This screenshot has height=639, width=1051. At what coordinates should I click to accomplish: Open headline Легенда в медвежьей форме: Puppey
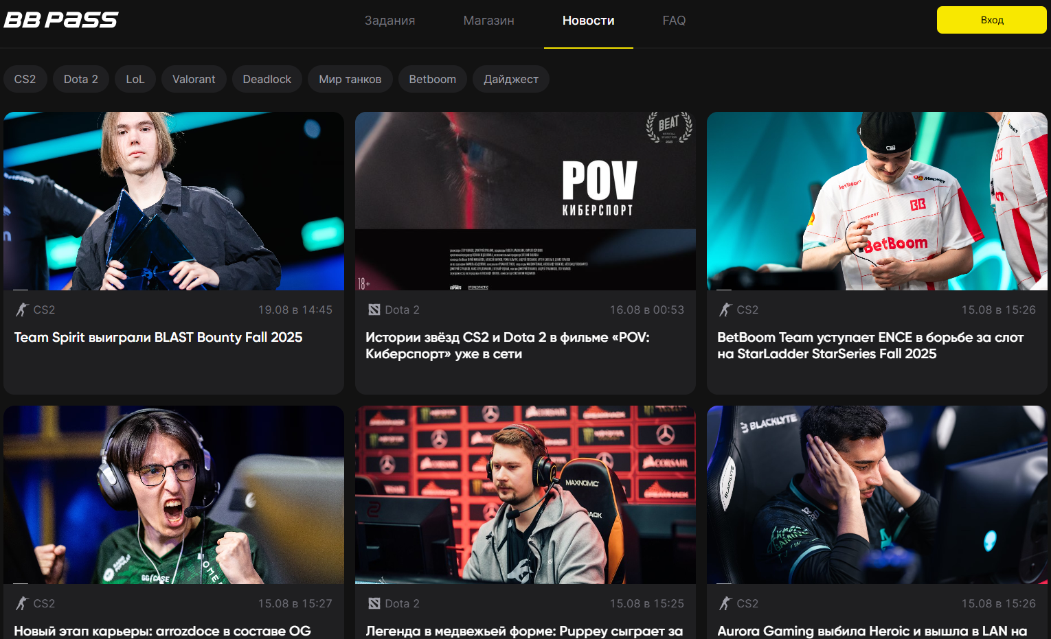(524, 631)
